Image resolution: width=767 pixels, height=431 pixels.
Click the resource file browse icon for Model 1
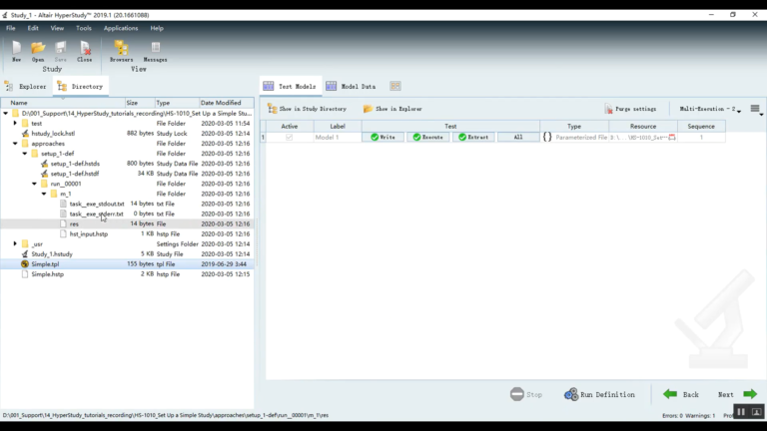[x=672, y=138]
